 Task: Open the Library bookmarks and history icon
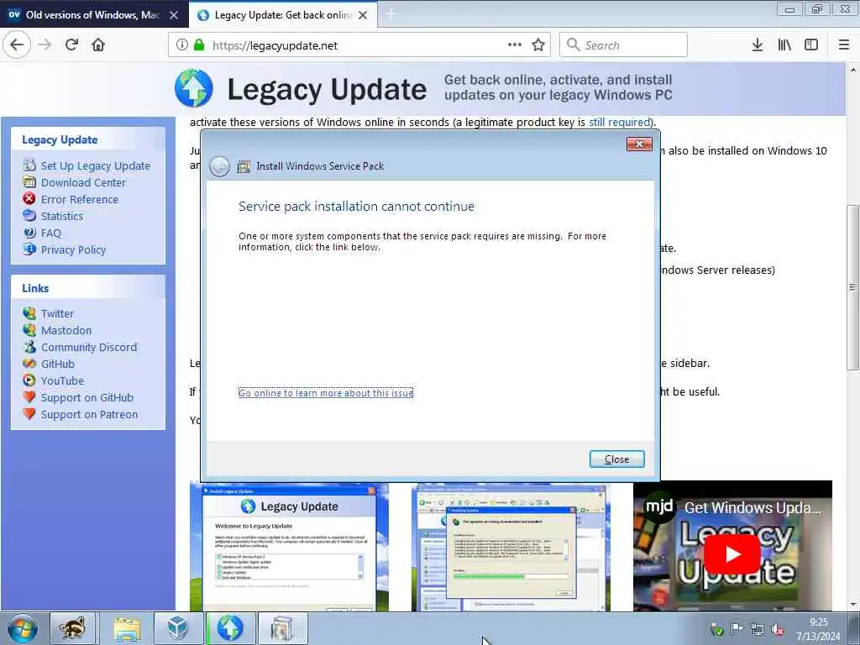784,45
